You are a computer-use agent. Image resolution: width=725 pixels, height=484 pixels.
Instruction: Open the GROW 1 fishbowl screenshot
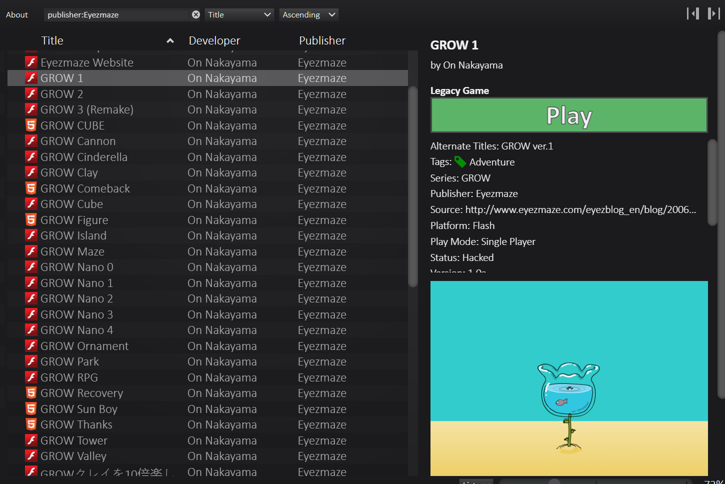point(569,378)
